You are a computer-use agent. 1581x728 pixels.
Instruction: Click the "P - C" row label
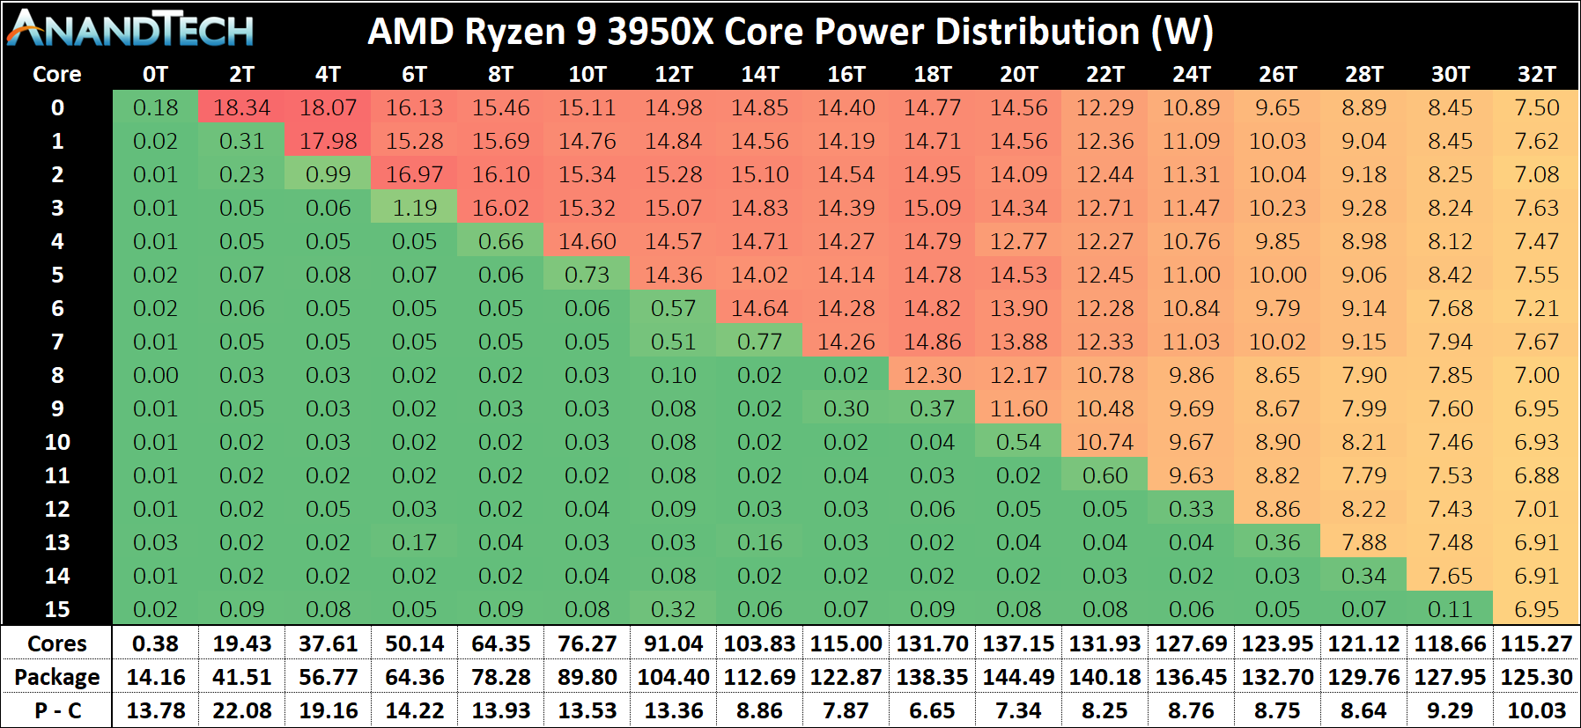[57, 710]
